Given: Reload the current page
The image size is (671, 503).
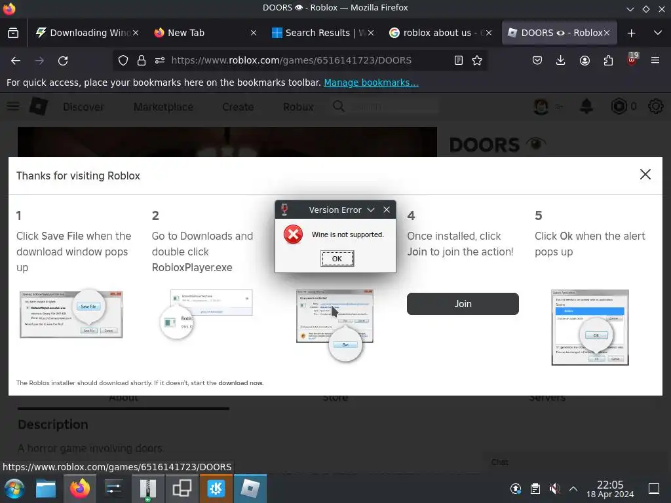Looking at the screenshot, I should (63, 61).
